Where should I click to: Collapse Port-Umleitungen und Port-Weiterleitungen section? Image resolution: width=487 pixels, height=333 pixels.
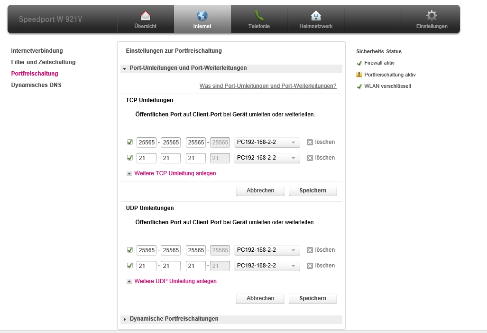(x=231, y=68)
